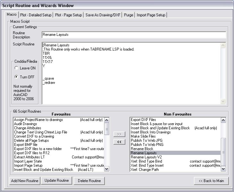Open the Import Page Setup tab
Screen dimensions: 234x192
pyautogui.click(x=151, y=15)
